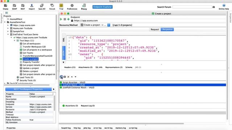Select Security Tests (0) node
The height and width of the screenshot is (130, 232).
click(28, 81)
